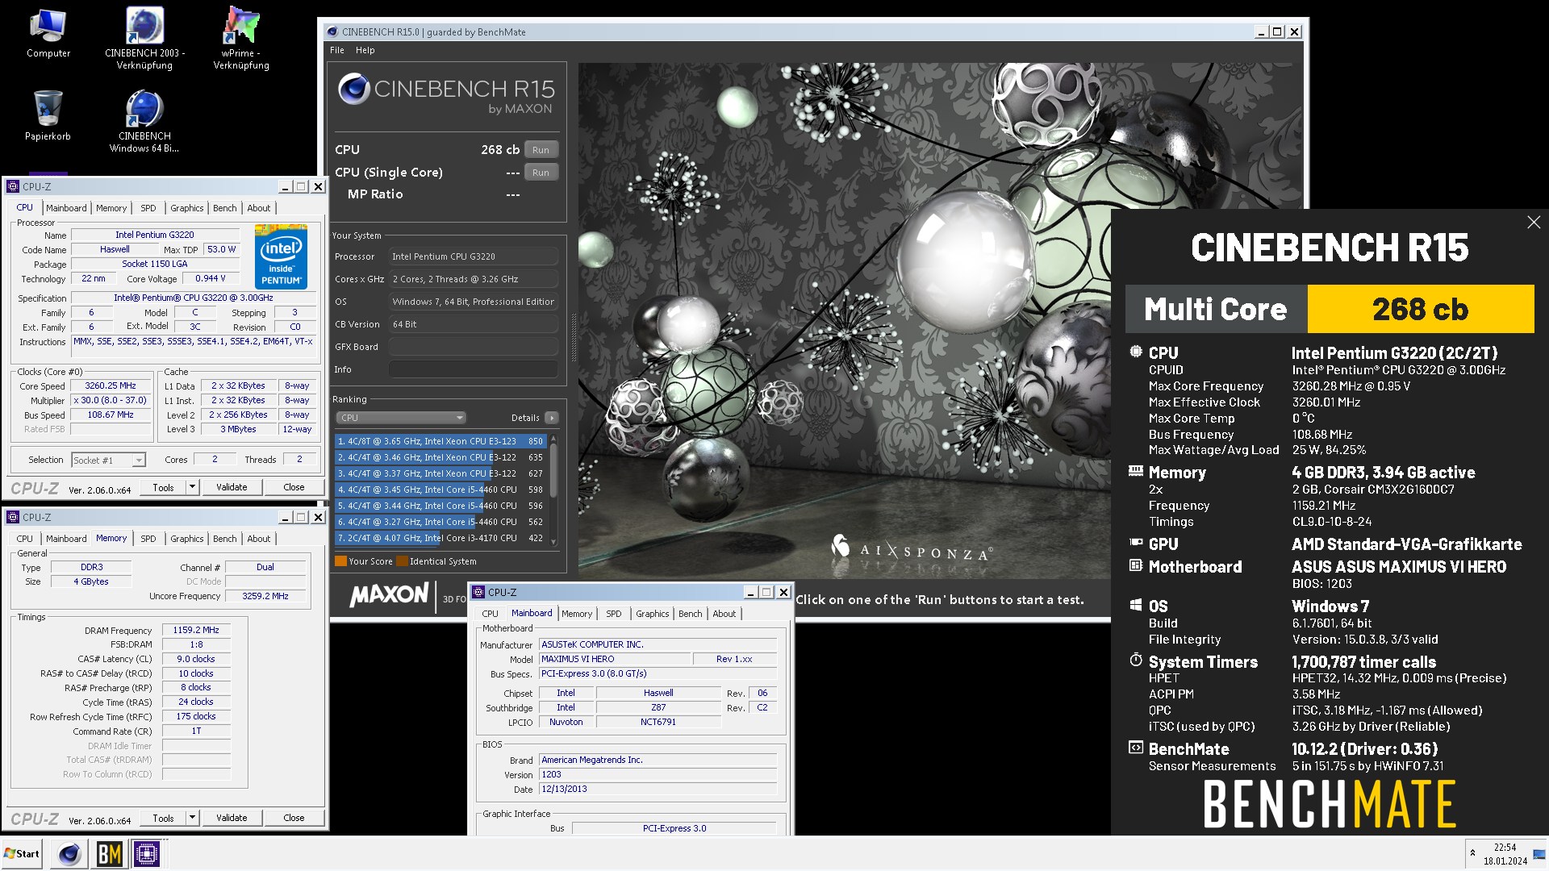
Task: Click the ranking Details arrow button
Action: click(x=552, y=418)
